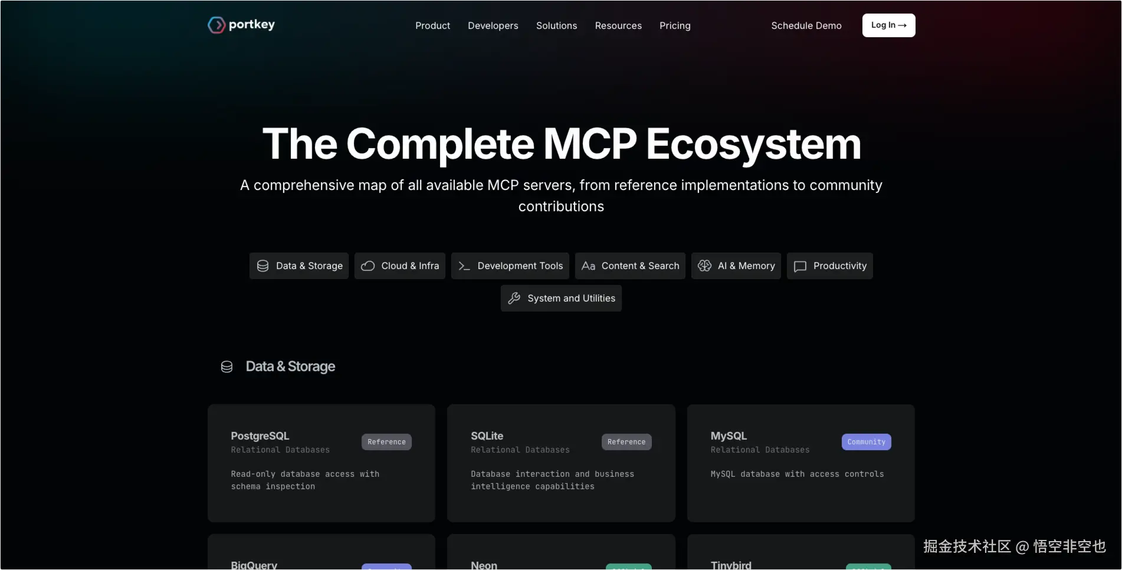
Task: Click the portkey wordmark text
Action: point(252,25)
